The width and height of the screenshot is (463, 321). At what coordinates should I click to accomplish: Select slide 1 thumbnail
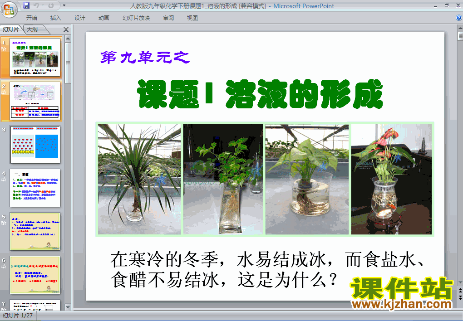click(x=35, y=58)
